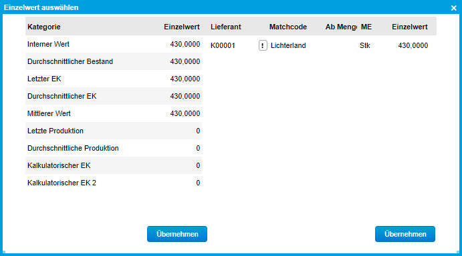The width and height of the screenshot is (462, 256).
Task: Click the Lichterland matchcode
Action: pyautogui.click(x=288, y=45)
